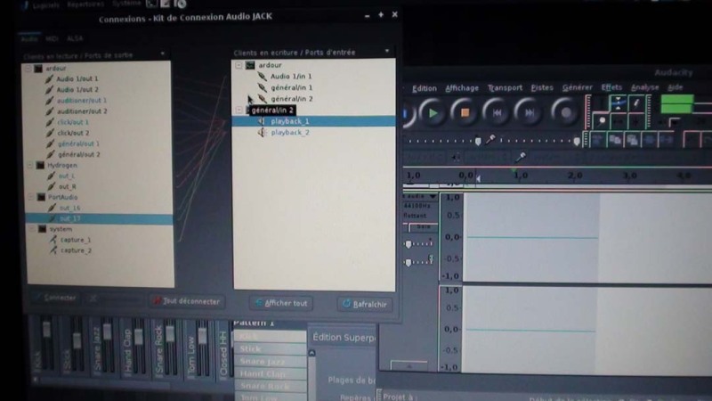Select PortAudio 'out_16' output port
The image size is (712, 401).
(x=70, y=208)
